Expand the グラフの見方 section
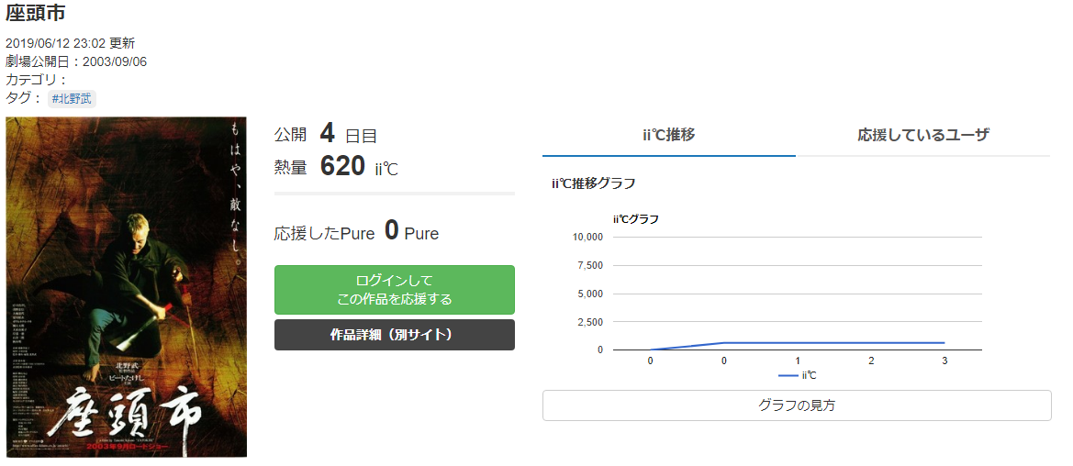Screen dimensions: 1073x466 click(796, 405)
